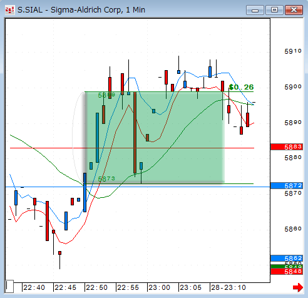Maximize the S.SIAL chart window
The image size is (308, 298).
274,10
